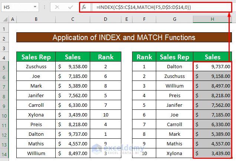Image resolution: width=236 pixels, height=161 pixels.
Task: Click cell D10 with rank 10
Action: [105, 115]
